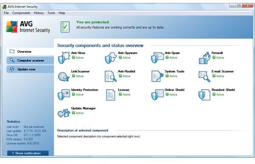Image resolution: width=255 pixels, height=164 pixels.
Task: Select the LinkScanner label
Action: pos(80,71)
